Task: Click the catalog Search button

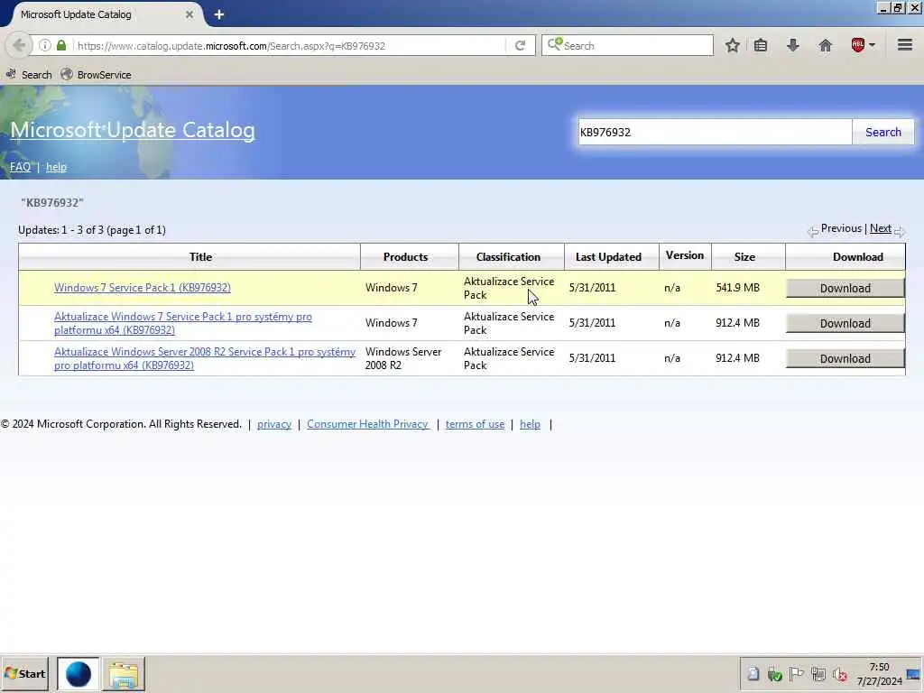Action: [882, 132]
